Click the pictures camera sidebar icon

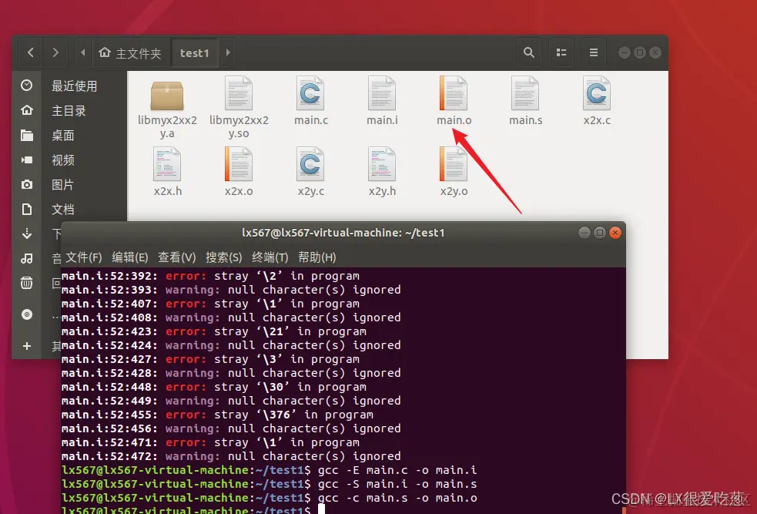(x=26, y=184)
